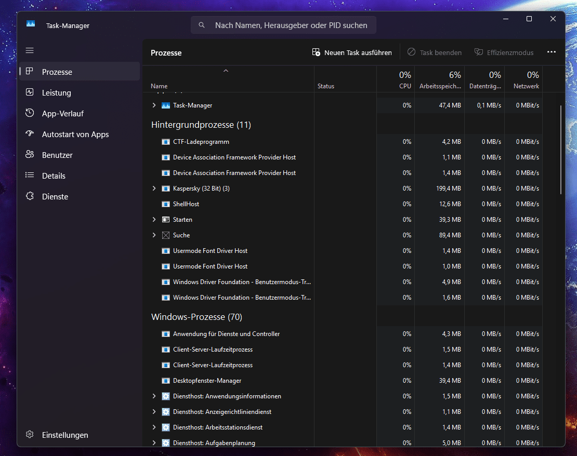
Task: Click the search field for Namen, Herausgeber, PID
Action: click(283, 25)
